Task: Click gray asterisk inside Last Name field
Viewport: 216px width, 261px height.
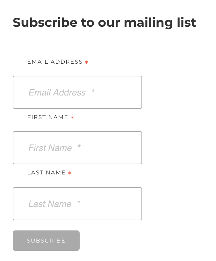Action: coord(78,202)
